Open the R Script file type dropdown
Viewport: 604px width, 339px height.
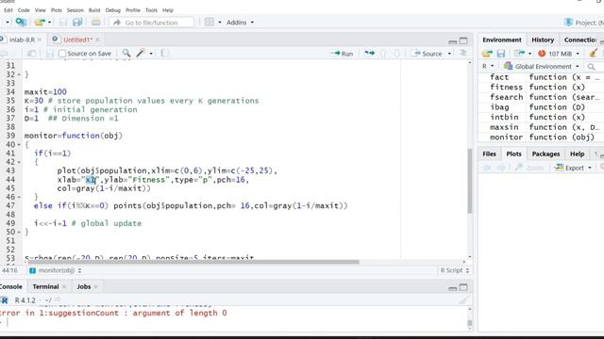pyautogui.click(x=455, y=270)
